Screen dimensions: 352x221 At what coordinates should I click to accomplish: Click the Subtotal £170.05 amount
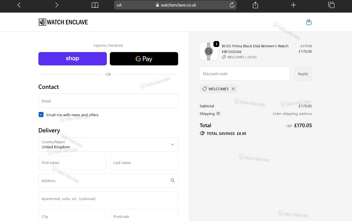click(x=305, y=106)
